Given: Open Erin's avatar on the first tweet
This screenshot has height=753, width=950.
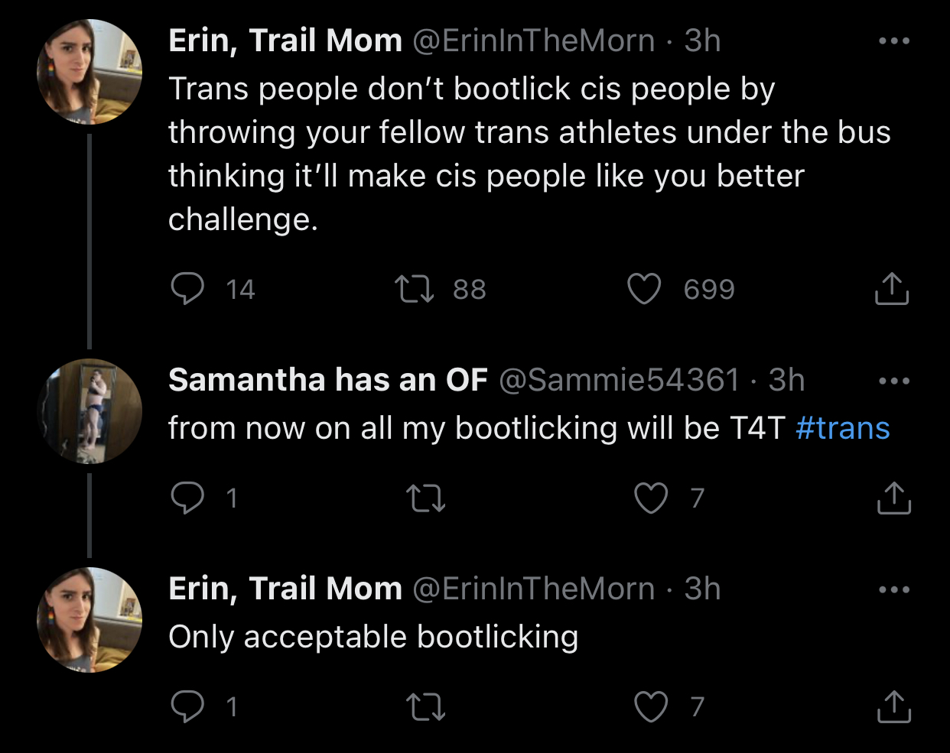Looking at the screenshot, I should [89, 72].
